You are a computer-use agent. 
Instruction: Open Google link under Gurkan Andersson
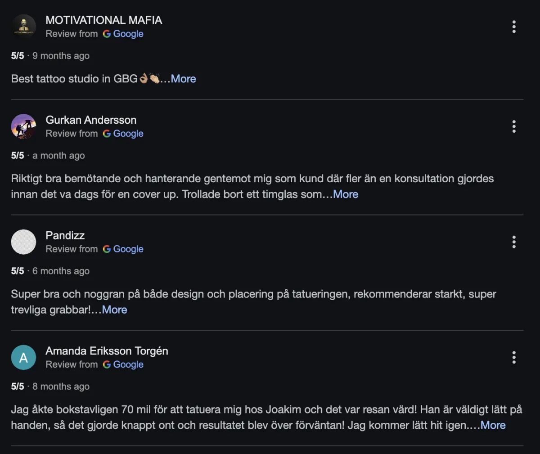128,134
